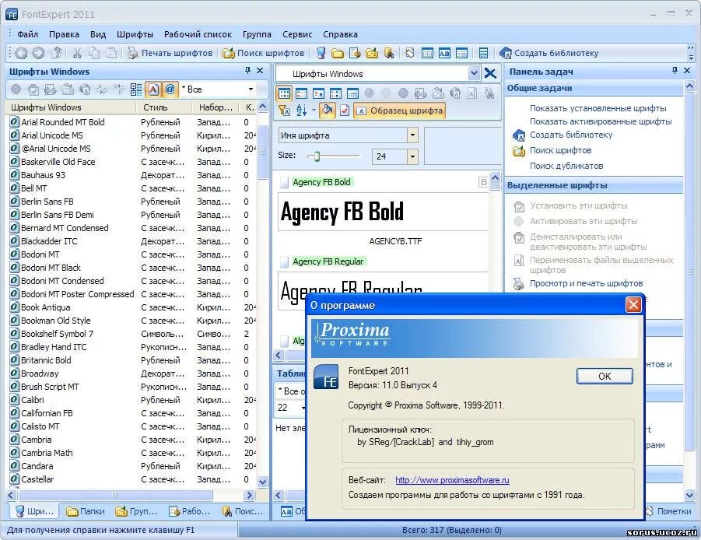Click the Paste clipboard icon
701x540 pixels.
click(111, 53)
